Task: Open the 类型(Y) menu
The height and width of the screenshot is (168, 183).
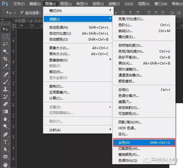Action: [82, 4]
